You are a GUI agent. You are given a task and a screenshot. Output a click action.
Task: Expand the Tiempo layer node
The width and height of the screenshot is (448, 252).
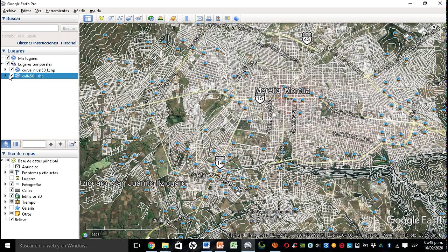coord(5,202)
